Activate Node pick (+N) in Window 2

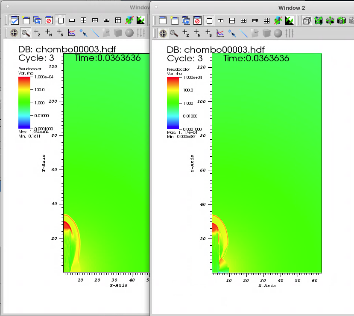(x=197, y=33)
